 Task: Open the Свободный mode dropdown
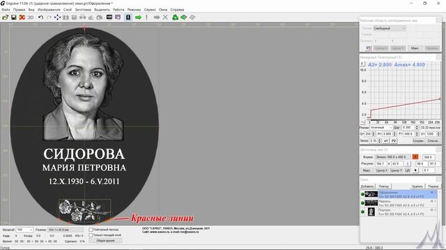click(x=390, y=28)
